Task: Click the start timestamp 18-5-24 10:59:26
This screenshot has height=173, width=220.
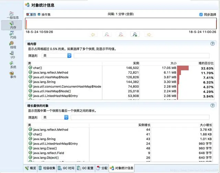Action: pyautogui.click(x=39, y=32)
